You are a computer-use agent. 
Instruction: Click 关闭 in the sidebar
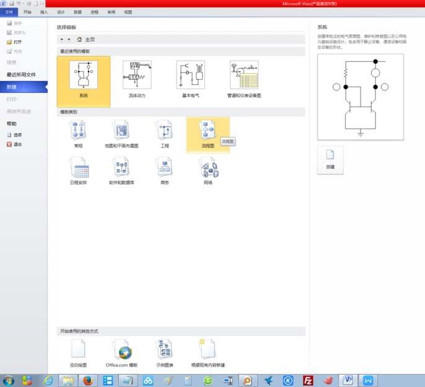(15, 51)
